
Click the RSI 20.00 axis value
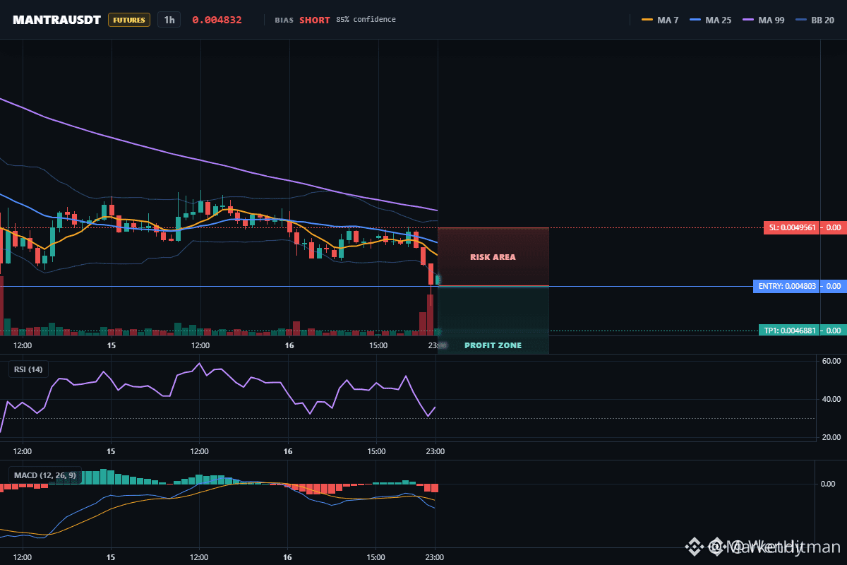tap(832, 437)
